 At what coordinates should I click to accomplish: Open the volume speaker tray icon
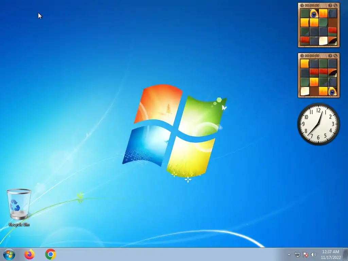313,255
